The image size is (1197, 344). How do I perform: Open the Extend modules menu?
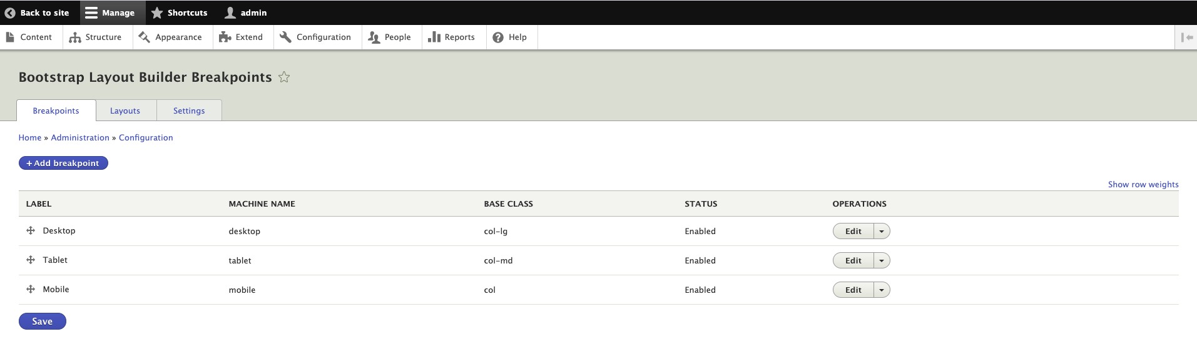(x=241, y=37)
